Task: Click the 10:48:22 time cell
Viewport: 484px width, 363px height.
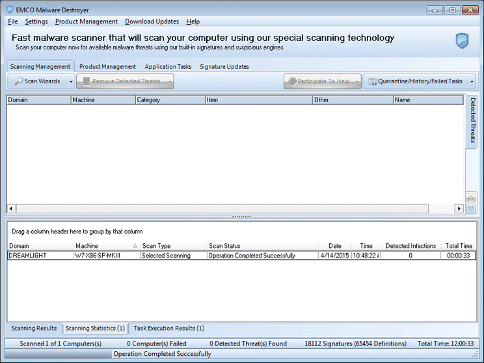Action: point(366,256)
